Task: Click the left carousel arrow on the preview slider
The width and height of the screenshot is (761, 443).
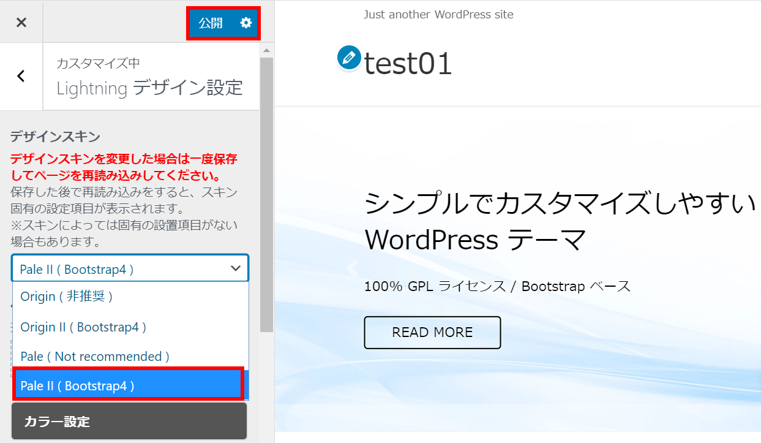Action: pos(351,268)
